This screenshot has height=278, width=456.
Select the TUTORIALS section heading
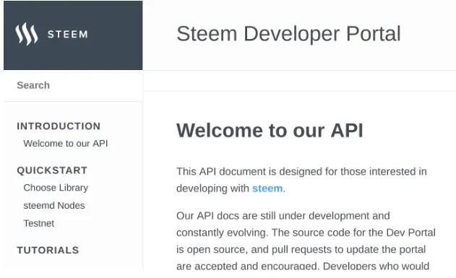point(48,250)
